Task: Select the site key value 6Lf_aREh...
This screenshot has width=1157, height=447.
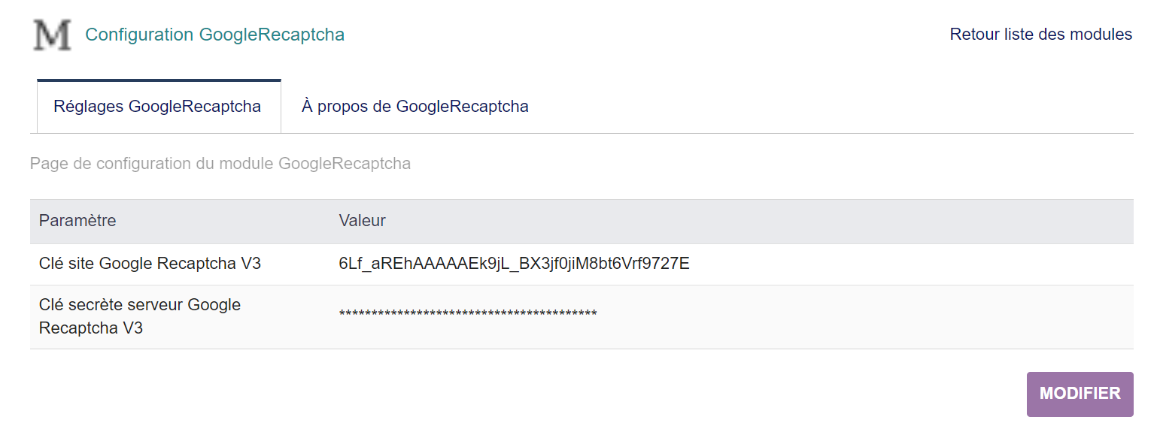Action: (514, 264)
